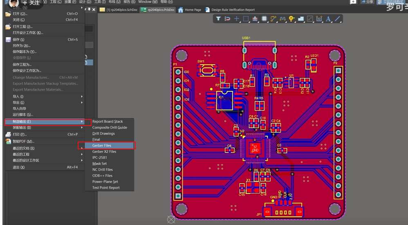Choose 打印 (P)... menu item

click(x=45, y=134)
